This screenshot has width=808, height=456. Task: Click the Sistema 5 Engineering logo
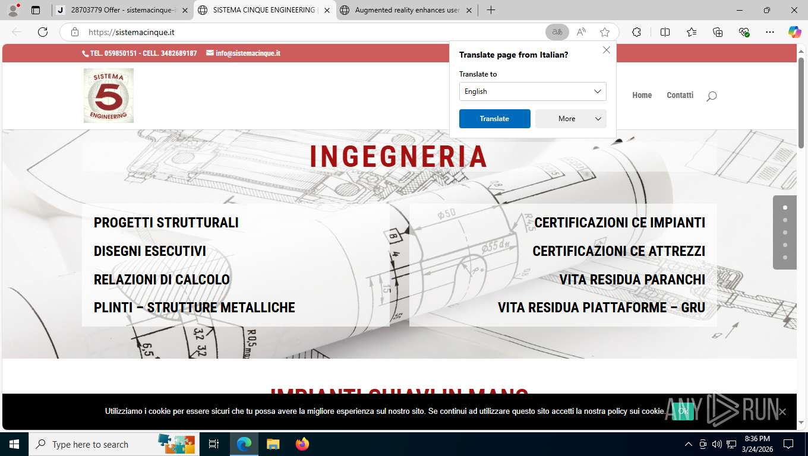(x=108, y=96)
